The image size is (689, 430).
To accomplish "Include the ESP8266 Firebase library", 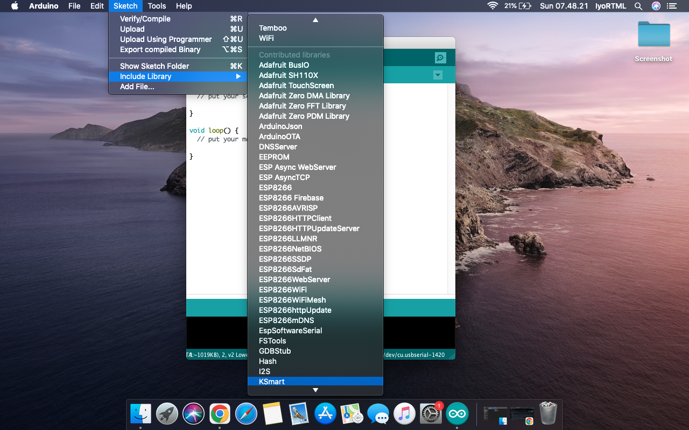I will tap(315, 198).
